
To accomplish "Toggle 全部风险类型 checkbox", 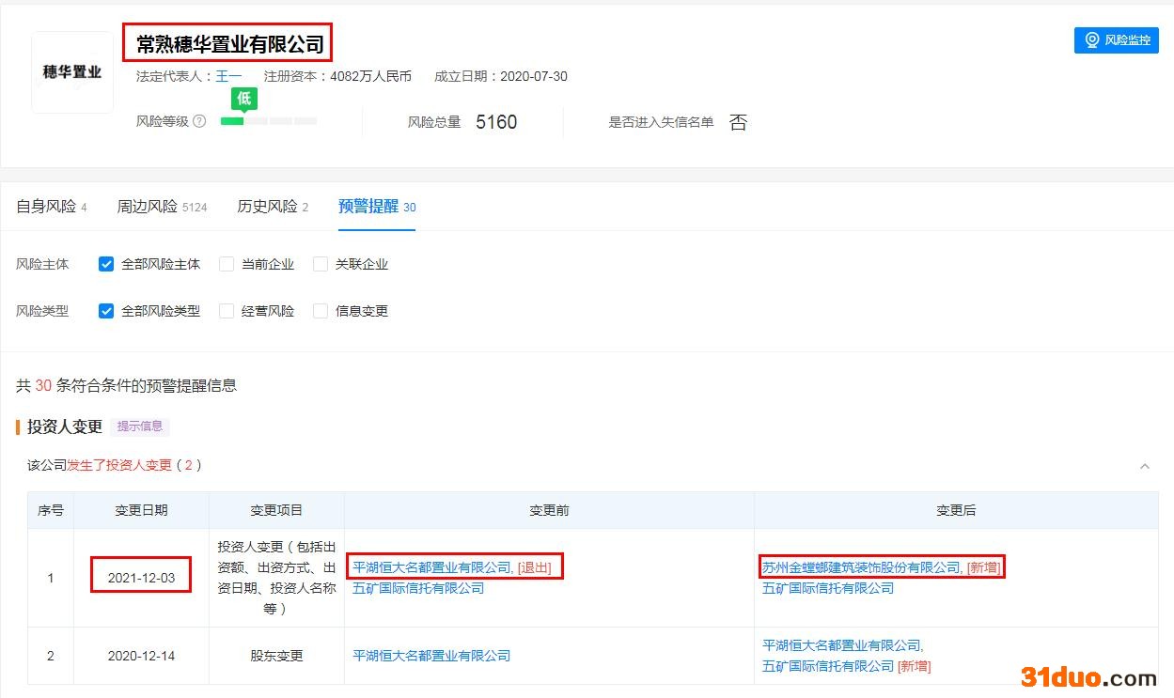I will [x=106, y=311].
